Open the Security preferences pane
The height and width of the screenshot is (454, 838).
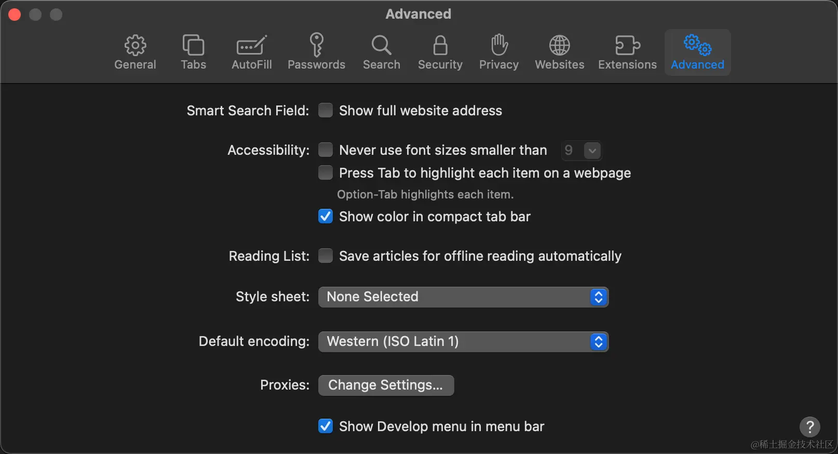click(x=440, y=52)
